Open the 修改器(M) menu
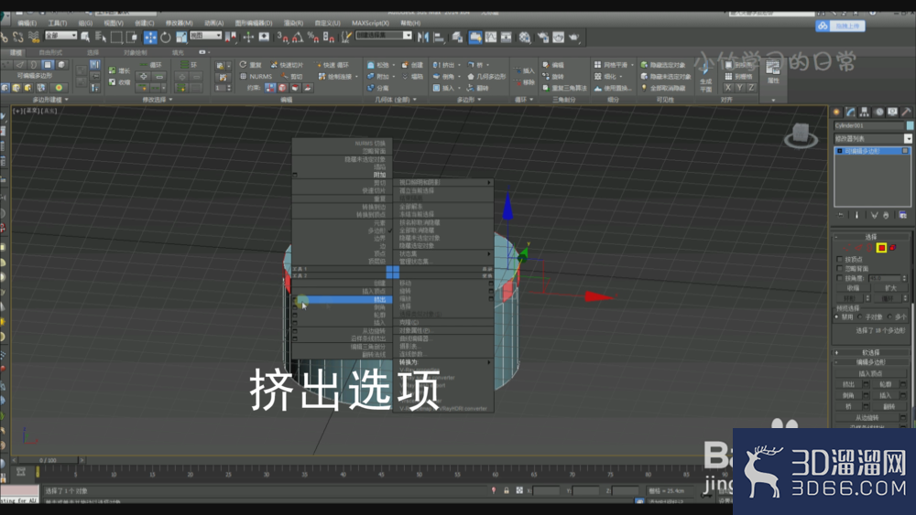 (x=179, y=23)
